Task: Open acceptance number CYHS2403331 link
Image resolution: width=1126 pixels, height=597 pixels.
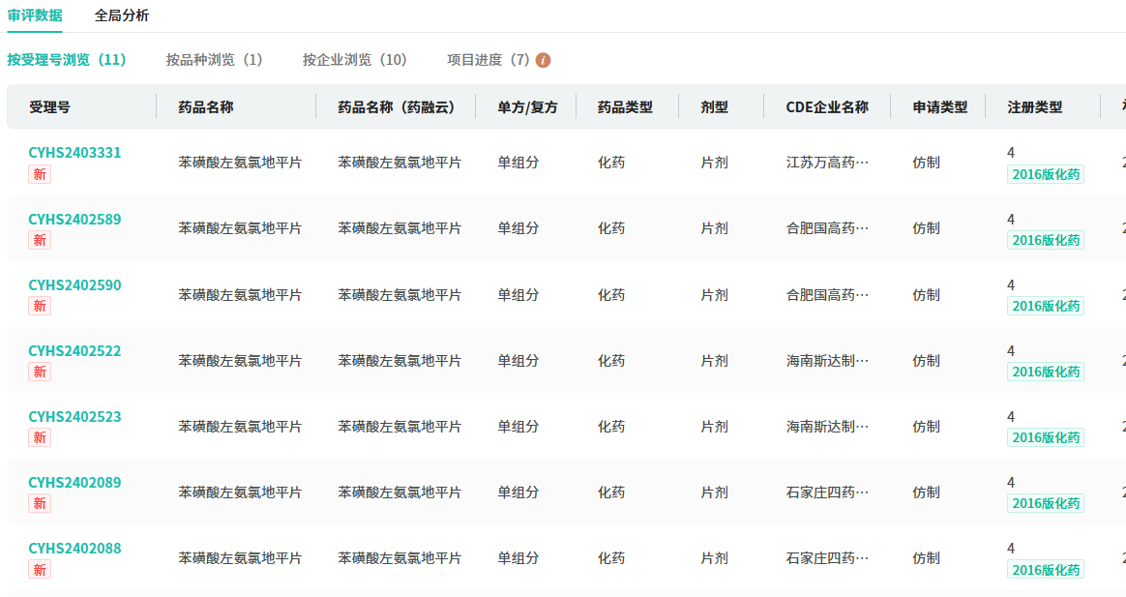Action: (74, 153)
